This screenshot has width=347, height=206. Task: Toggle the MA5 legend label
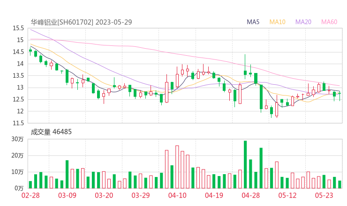pyautogui.click(x=253, y=22)
